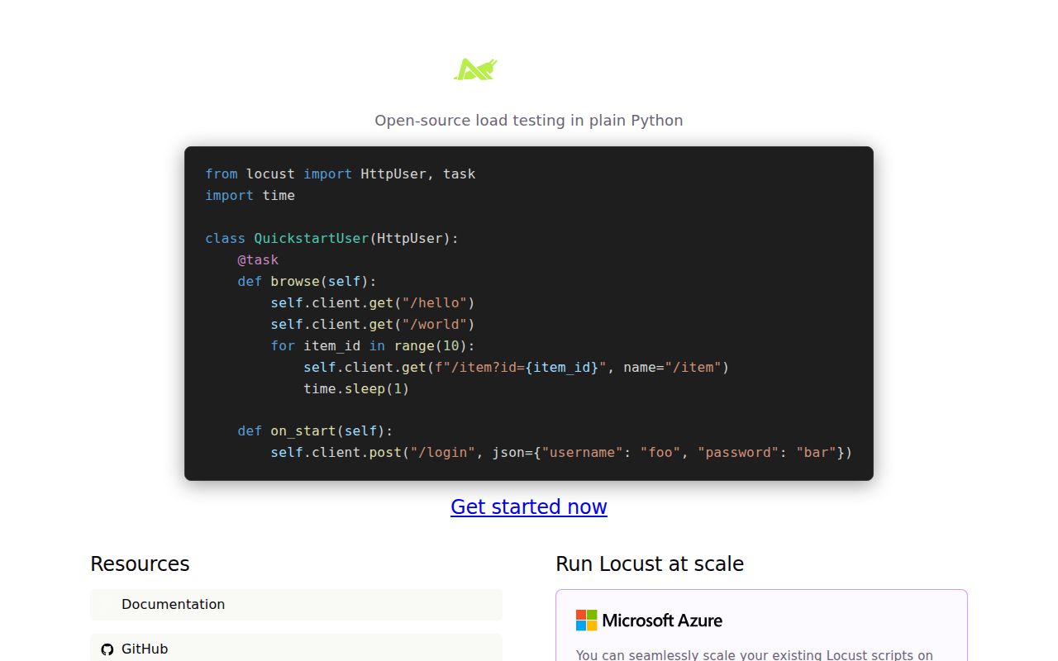Click the time.sleep(1) code line
Viewport: 1058px width, 661px height.
[x=356, y=388]
